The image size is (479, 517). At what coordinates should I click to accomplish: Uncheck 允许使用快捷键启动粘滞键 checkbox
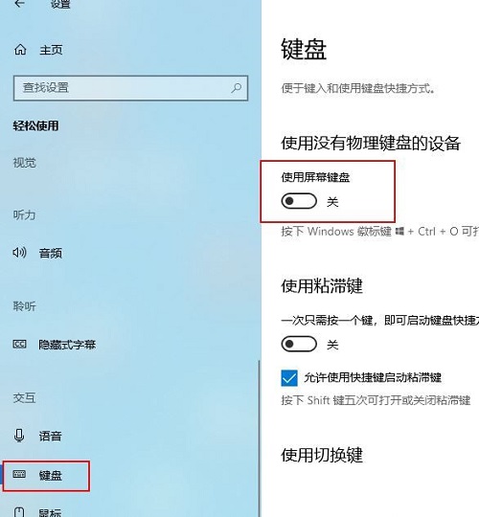pos(289,378)
